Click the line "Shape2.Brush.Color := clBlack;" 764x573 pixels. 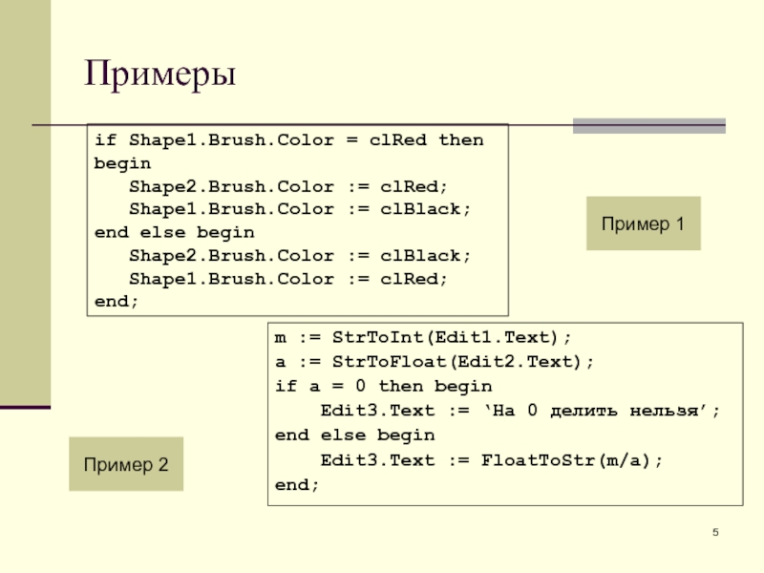(x=300, y=256)
